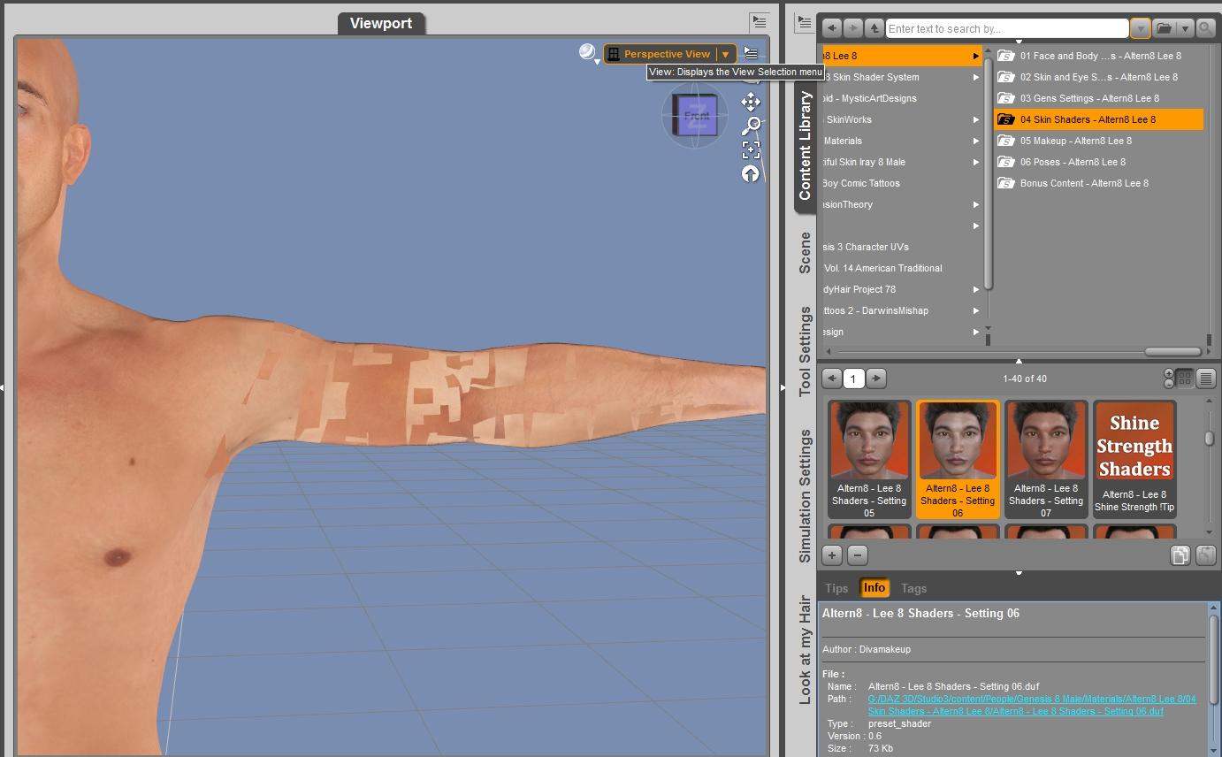
Task: Switch to the Scene tab
Action: [805, 253]
